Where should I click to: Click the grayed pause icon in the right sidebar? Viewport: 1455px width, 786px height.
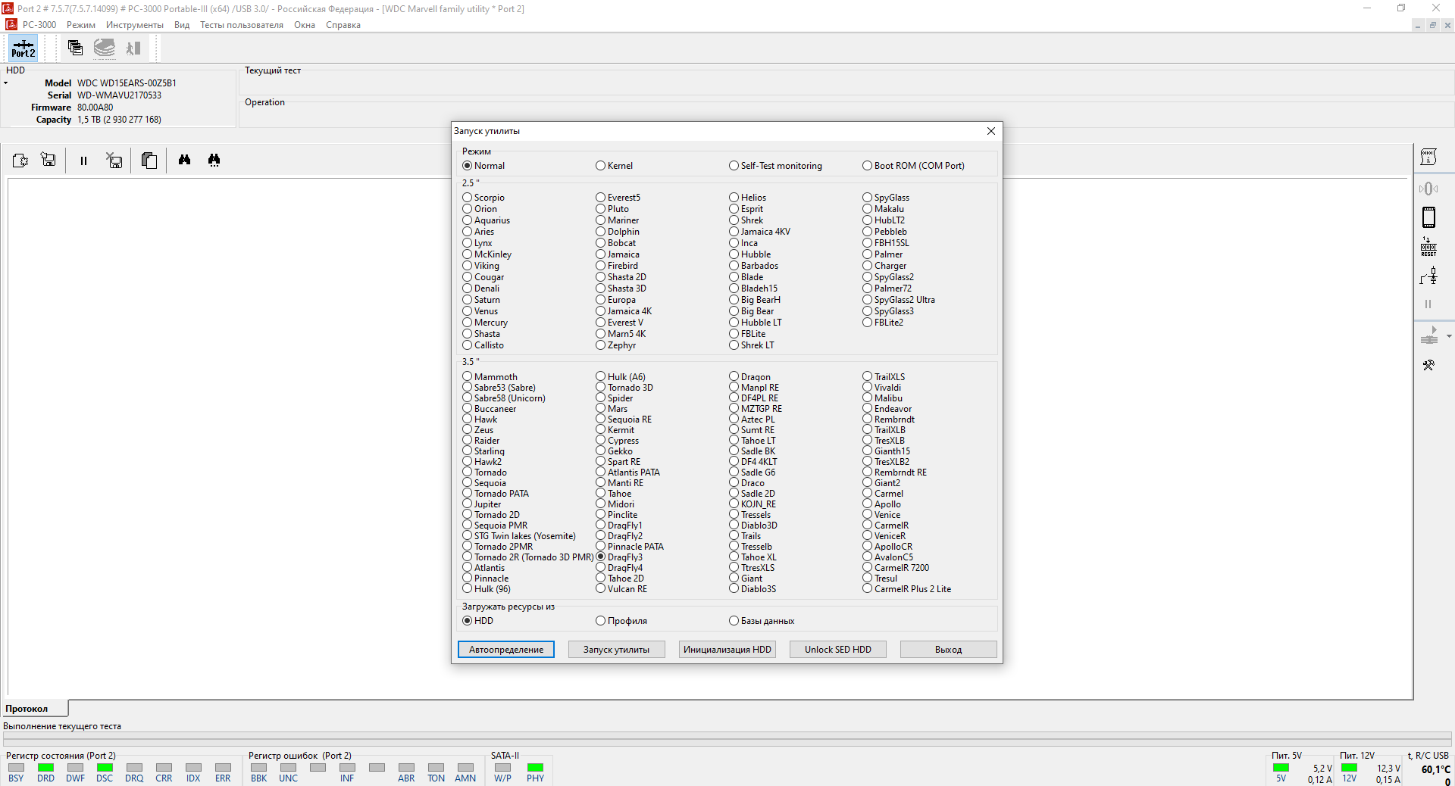(1428, 304)
